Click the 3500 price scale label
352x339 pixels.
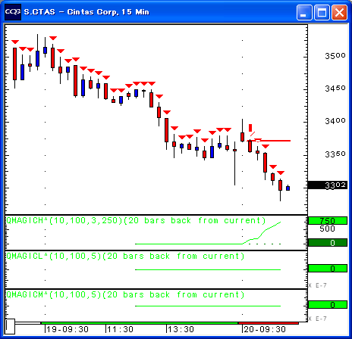tap(335, 55)
